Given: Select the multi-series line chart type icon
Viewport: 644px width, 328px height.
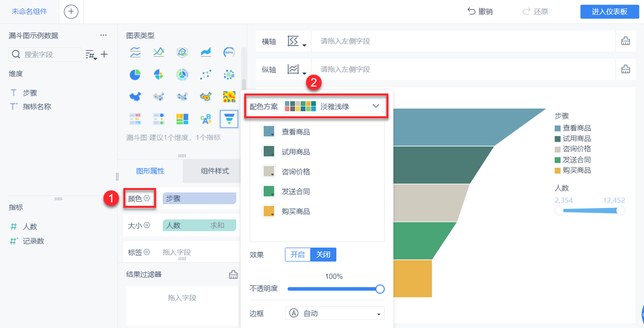Looking at the screenshot, I should tap(135, 51).
